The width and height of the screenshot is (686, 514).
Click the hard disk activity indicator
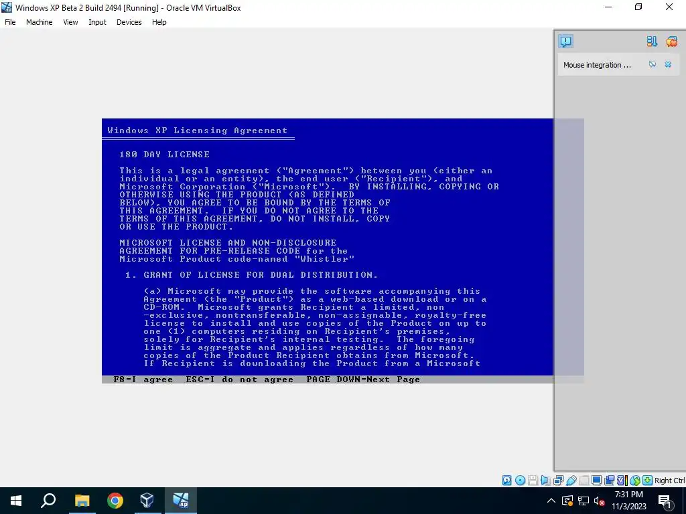tap(506, 481)
